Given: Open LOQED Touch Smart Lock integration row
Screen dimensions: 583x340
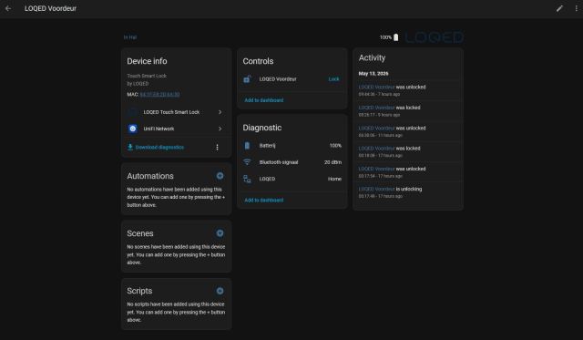Looking at the screenshot, I should 176,112.
